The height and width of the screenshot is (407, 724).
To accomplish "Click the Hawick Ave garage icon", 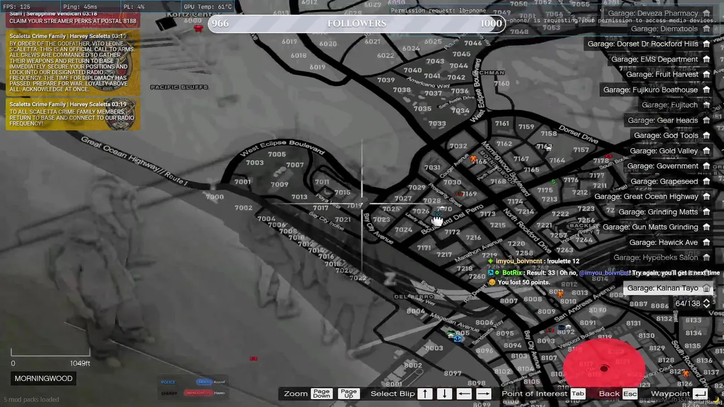I will (x=706, y=242).
